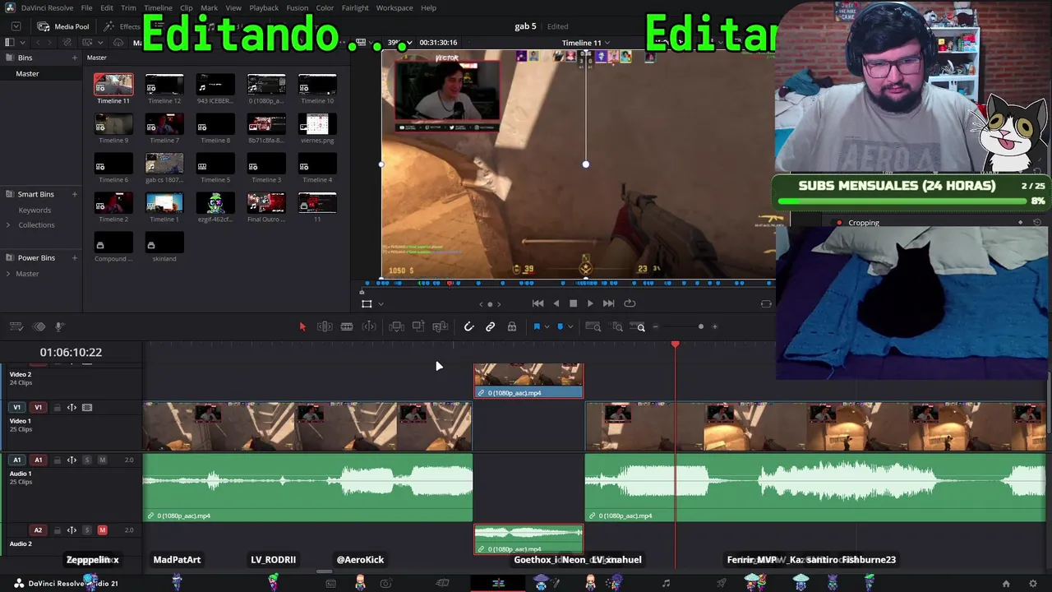
Task: Open the Project Manager home icon
Action: click(1006, 584)
